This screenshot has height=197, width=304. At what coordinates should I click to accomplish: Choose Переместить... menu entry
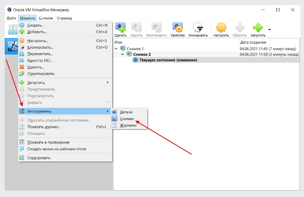65,54
